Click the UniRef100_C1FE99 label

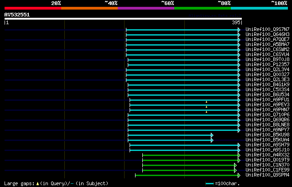267,170
